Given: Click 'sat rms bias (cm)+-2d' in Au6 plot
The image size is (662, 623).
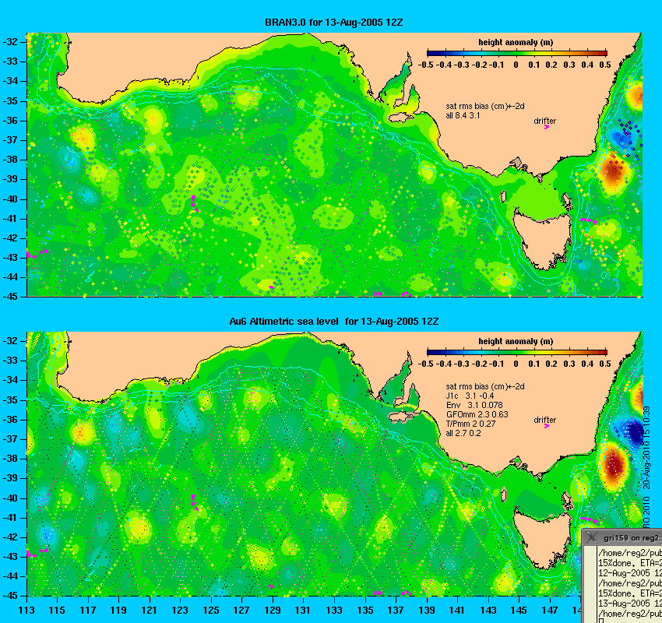Looking at the screenshot, I should [485, 386].
